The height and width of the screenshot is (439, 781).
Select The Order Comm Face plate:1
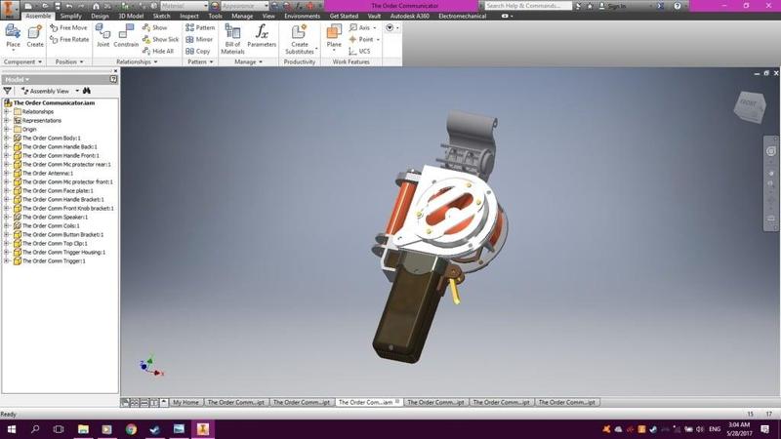point(58,190)
